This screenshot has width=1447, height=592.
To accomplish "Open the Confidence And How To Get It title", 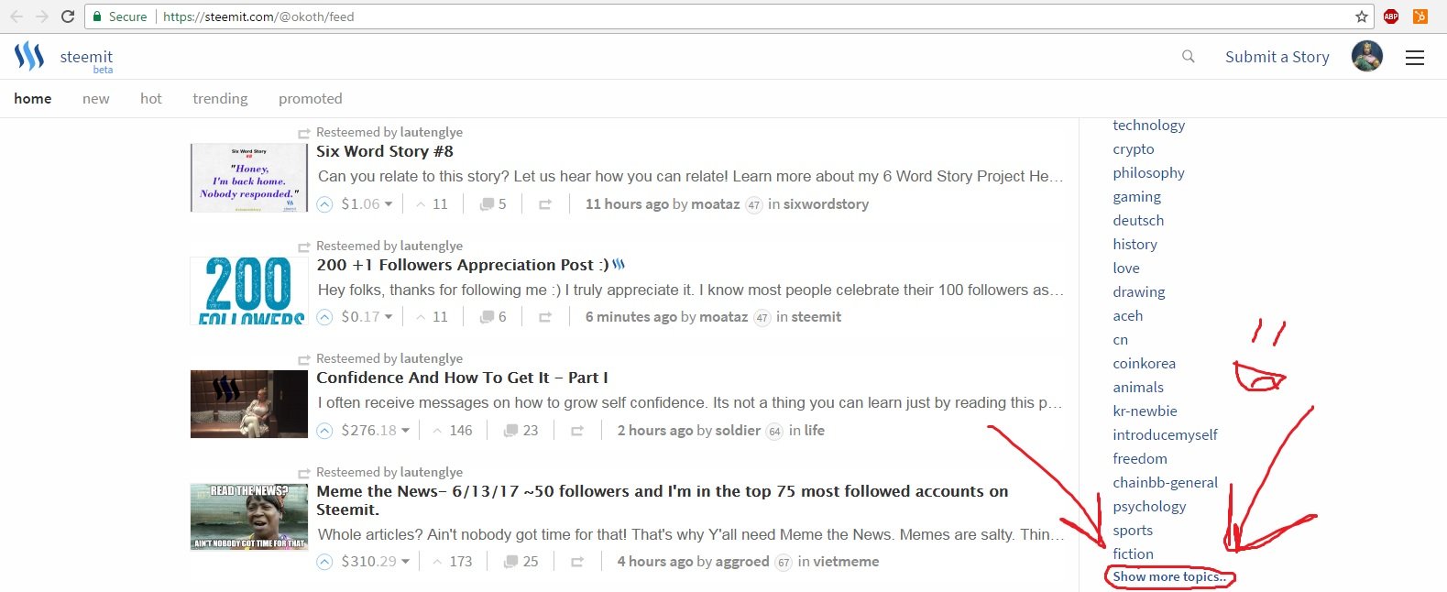I will 462,378.
